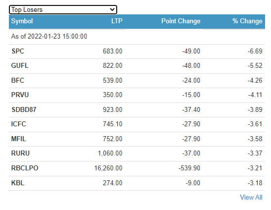
Task: Click the RBCLPO price 16,260.00
Action: 108,168
